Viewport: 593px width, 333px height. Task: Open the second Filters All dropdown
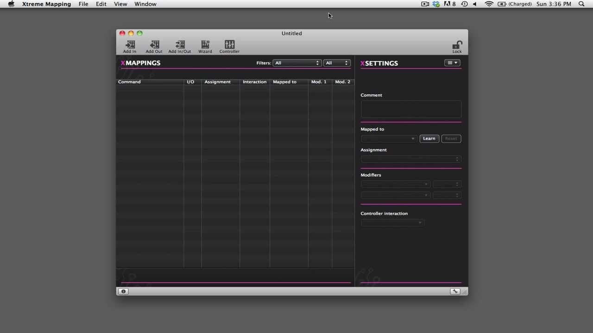point(337,63)
